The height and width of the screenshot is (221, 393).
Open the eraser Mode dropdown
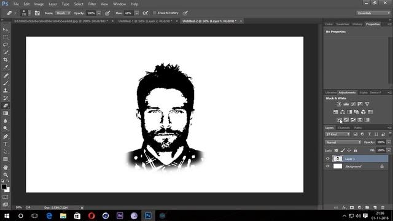click(x=63, y=13)
